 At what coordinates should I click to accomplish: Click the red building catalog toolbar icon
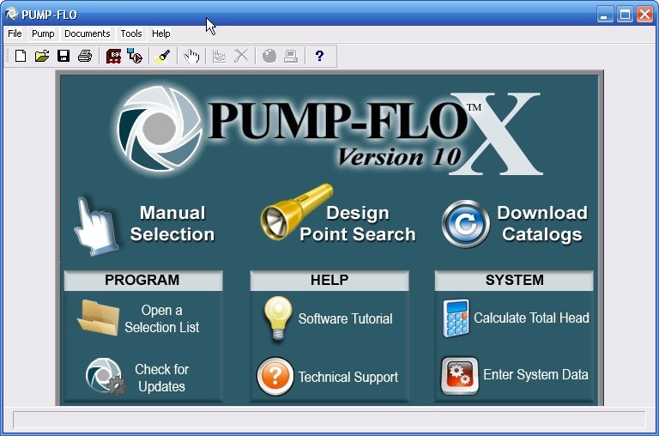pos(113,56)
